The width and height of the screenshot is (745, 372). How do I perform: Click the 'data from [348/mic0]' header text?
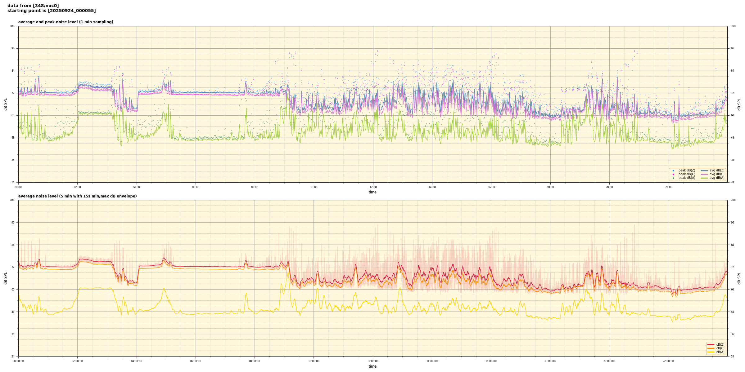(33, 6)
